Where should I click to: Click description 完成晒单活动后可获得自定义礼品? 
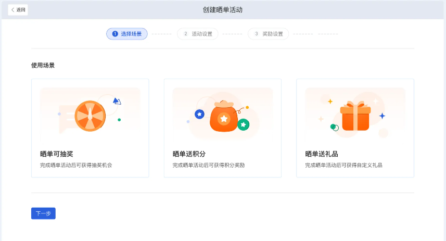tap(343, 166)
